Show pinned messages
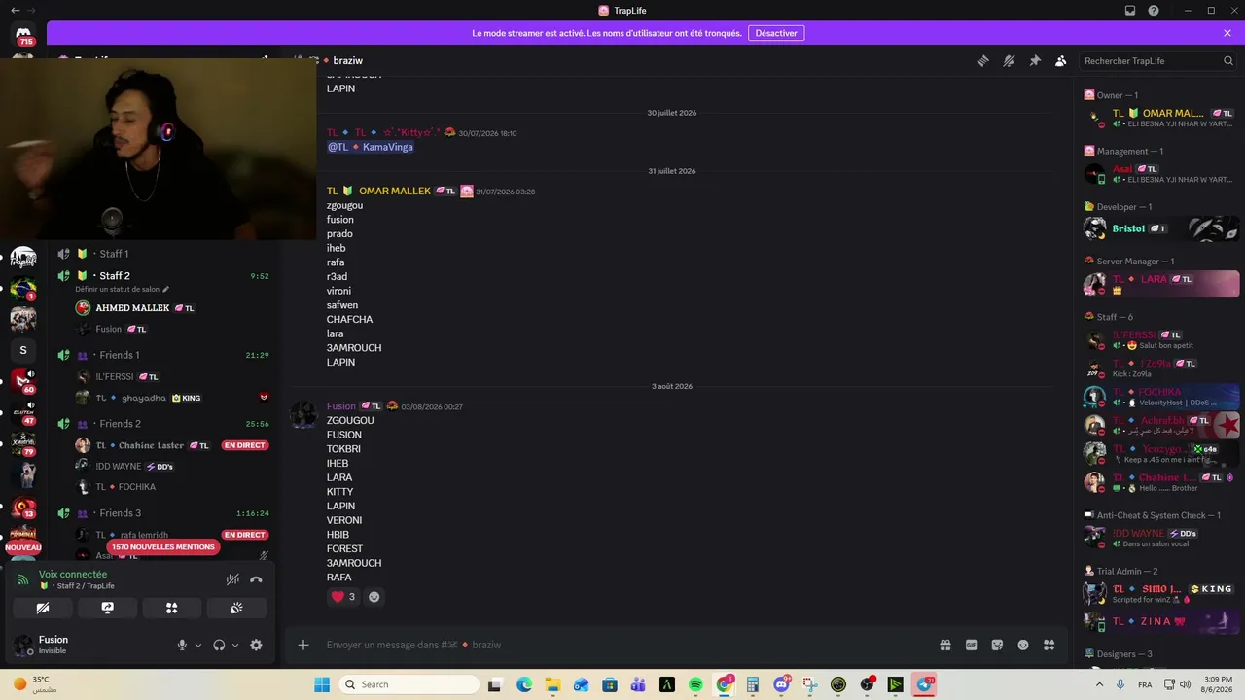This screenshot has height=700, width=1245. pos(1035,60)
